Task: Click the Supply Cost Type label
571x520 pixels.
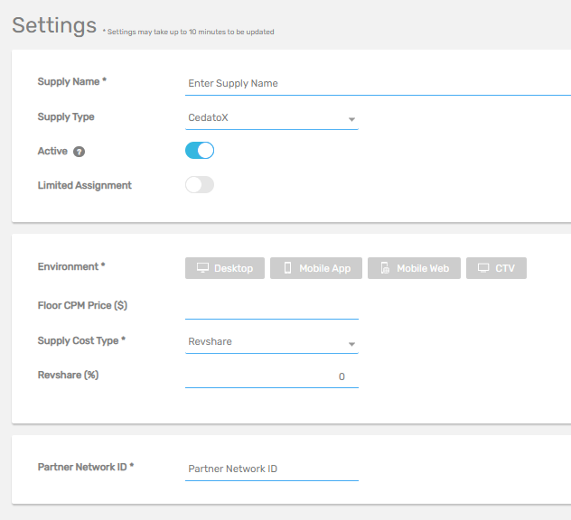Action: coord(81,340)
